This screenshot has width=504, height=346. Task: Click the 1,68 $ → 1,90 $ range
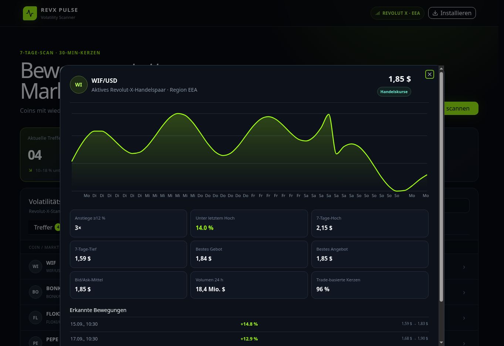coord(415,339)
